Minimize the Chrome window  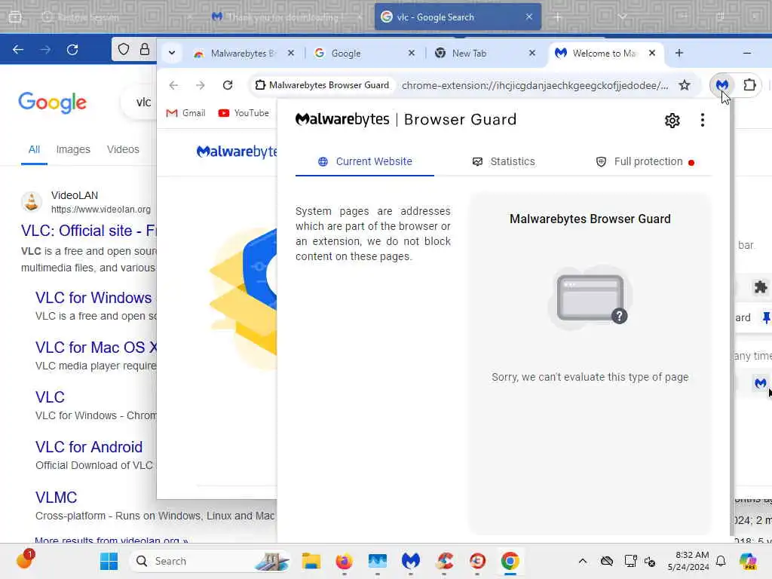[747, 54]
